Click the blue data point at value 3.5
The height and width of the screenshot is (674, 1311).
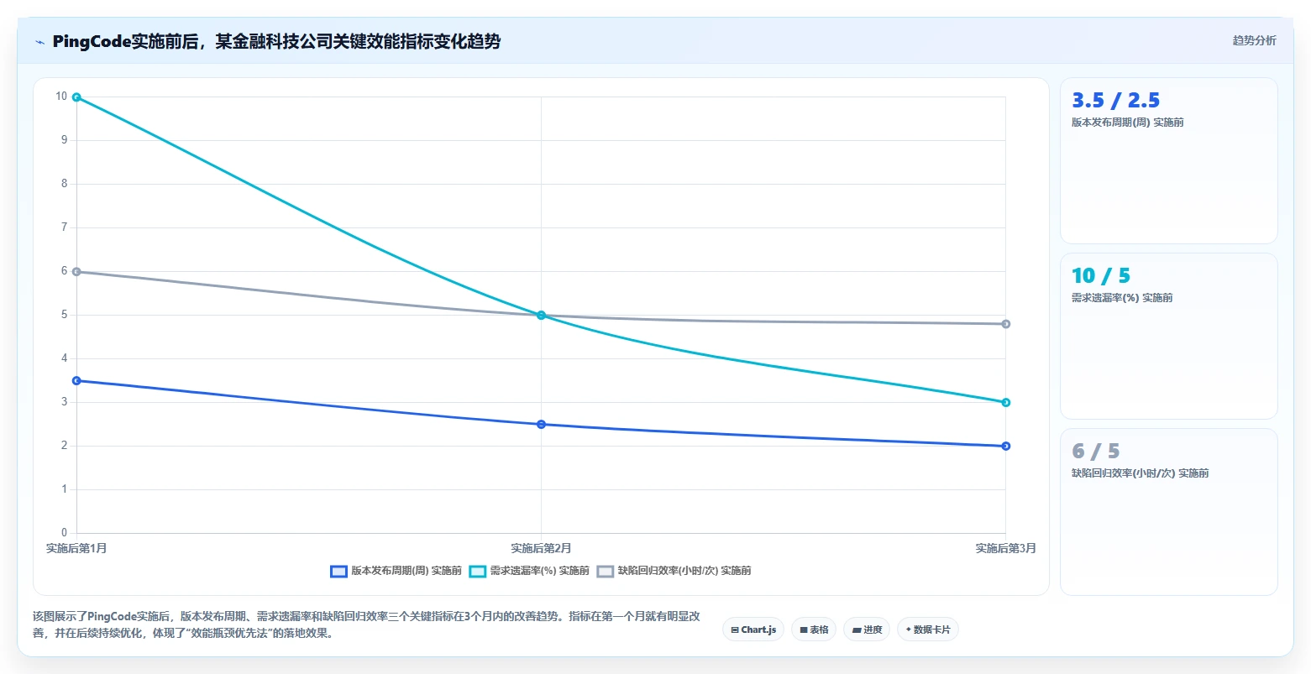tap(76, 381)
